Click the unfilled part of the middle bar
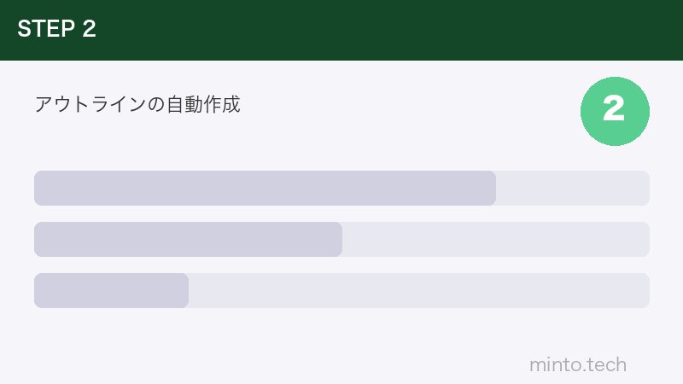683x384 pixels. tap(495, 240)
